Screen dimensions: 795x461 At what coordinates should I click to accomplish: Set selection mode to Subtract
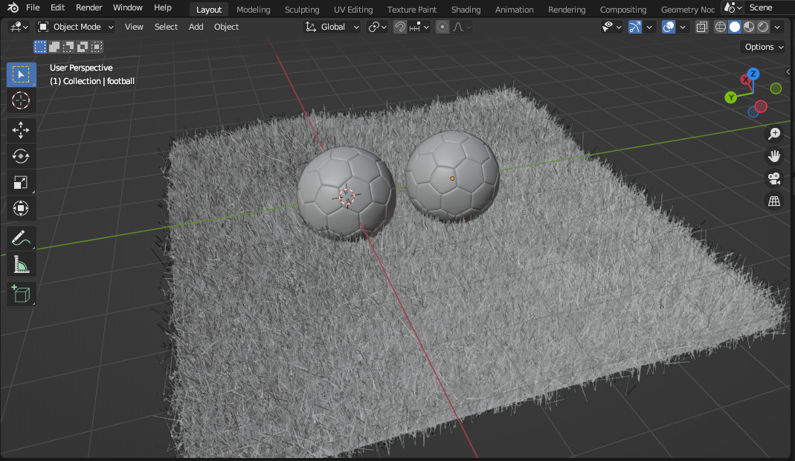(68, 47)
